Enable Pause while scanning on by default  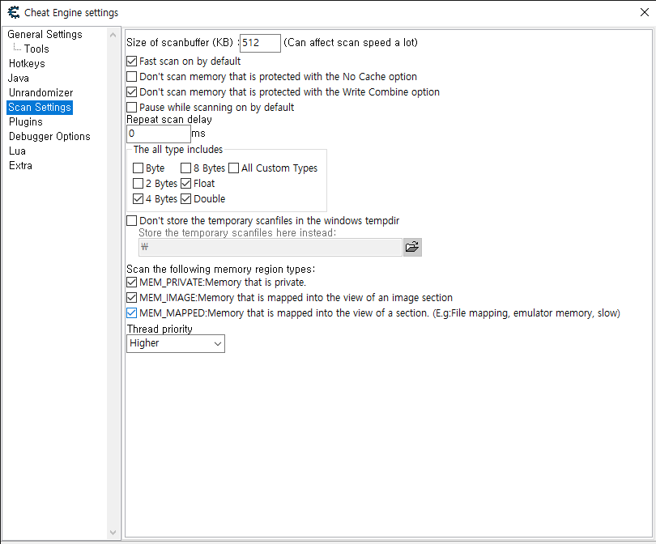point(132,108)
